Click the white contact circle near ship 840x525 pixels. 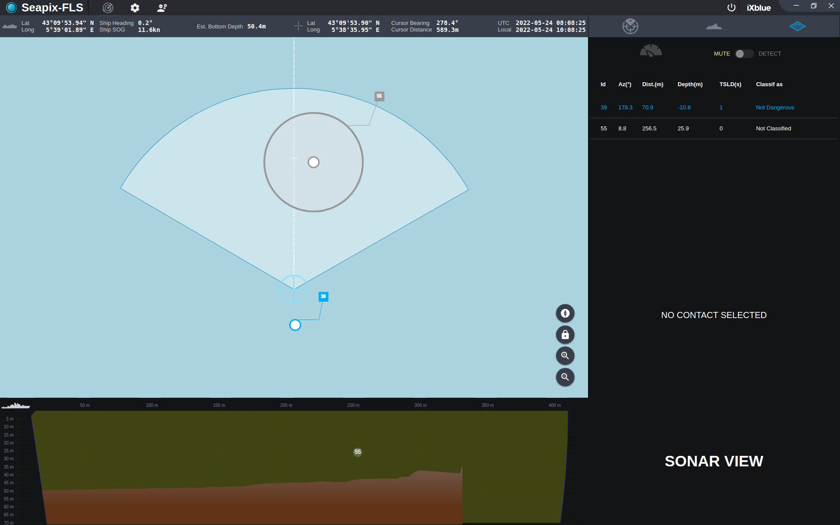[x=295, y=325]
